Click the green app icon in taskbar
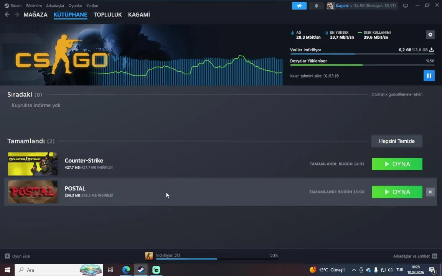Screen dimensions: 442x276 (x=156, y=270)
